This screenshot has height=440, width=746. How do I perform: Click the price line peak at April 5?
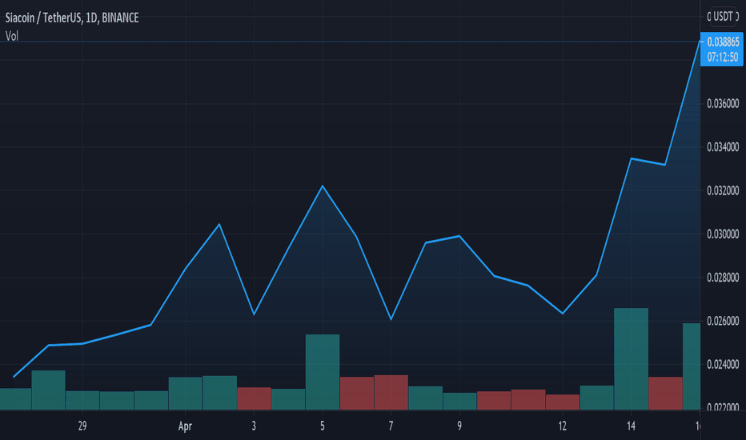pos(323,186)
